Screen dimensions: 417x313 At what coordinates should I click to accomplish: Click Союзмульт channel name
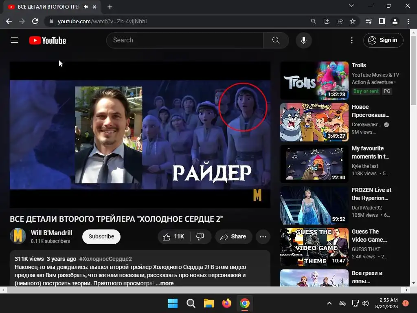366,125
